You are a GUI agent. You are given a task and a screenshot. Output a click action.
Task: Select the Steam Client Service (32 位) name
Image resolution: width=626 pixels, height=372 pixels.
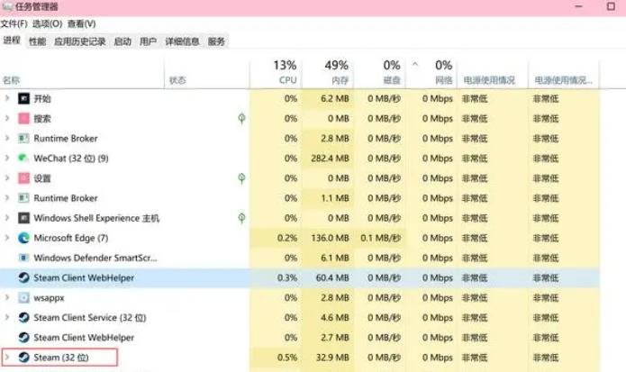pyautogui.click(x=90, y=318)
